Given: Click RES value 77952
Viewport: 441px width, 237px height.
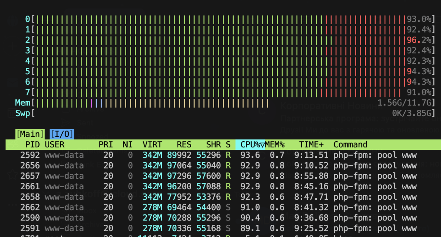Looking at the screenshot, I should pyautogui.click(x=179, y=197).
